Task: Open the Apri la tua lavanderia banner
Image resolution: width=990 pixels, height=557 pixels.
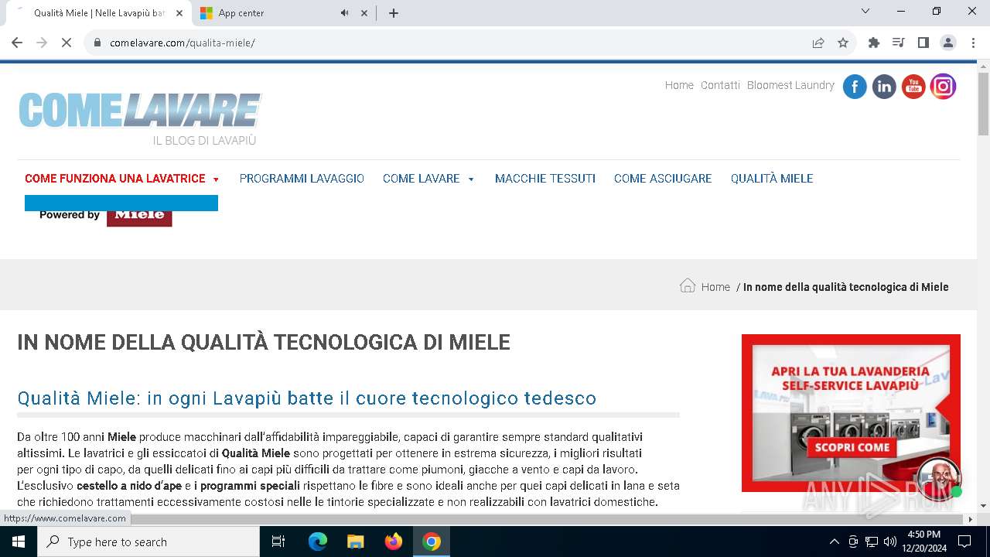Action: 851,413
